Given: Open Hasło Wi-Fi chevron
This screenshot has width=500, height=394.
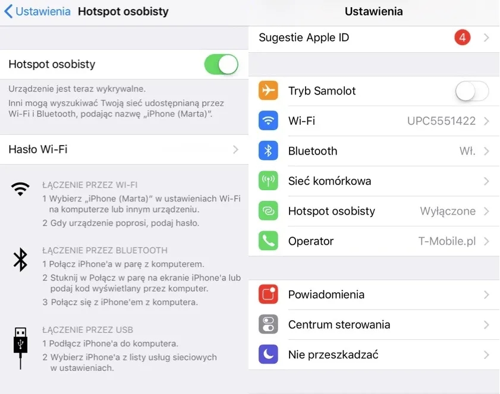Looking at the screenshot, I should (x=236, y=150).
